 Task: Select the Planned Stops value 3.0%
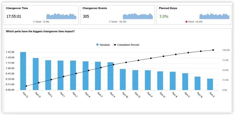click(164, 16)
